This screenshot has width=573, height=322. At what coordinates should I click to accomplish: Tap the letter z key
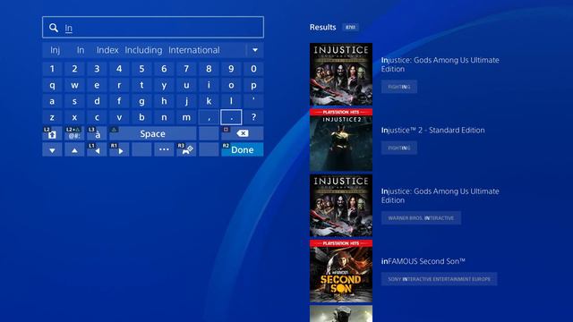tap(52, 117)
